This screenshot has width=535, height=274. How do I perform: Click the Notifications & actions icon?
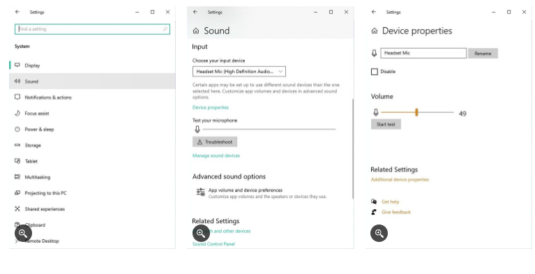point(17,97)
